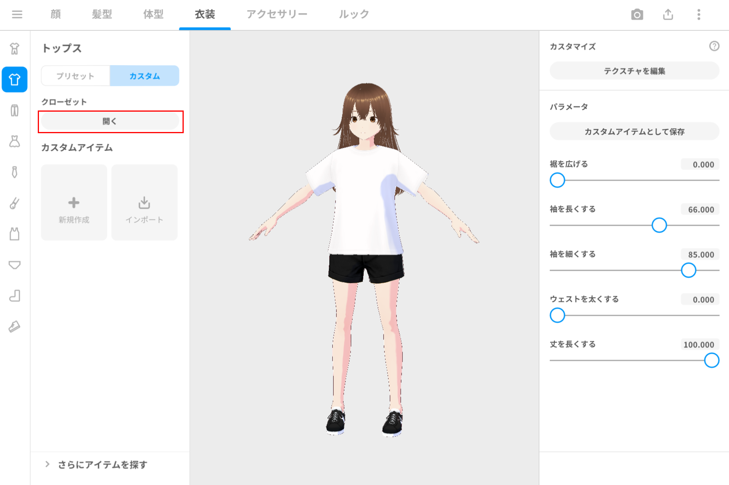The image size is (729, 485).
Task: Create a new custom item with the plus tile
Action: pos(74,202)
